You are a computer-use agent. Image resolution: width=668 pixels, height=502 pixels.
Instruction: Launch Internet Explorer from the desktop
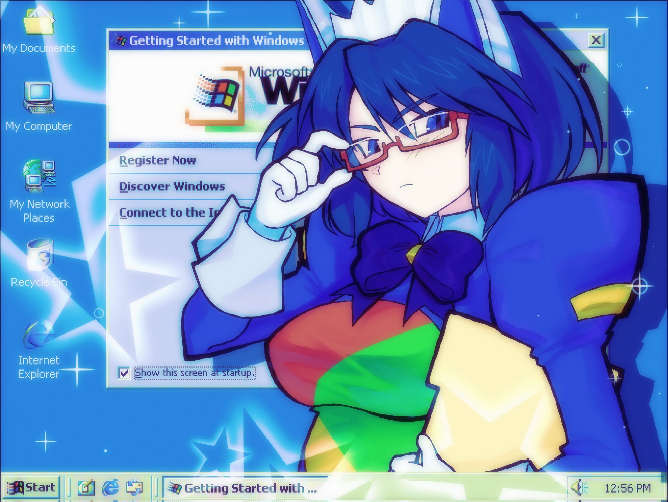coord(39,334)
